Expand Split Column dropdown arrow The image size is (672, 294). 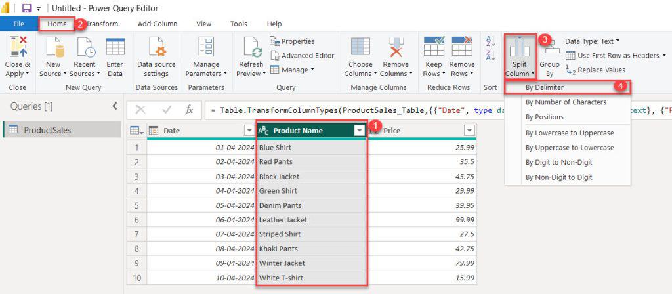[533, 73]
